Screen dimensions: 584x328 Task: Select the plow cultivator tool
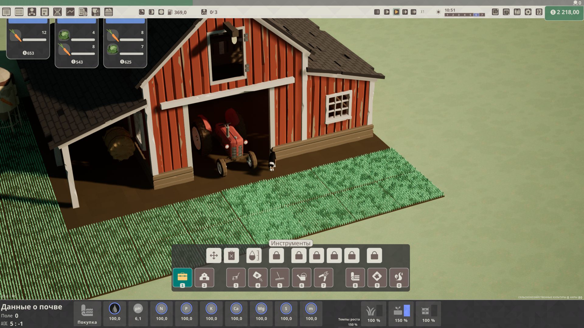[236, 277]
